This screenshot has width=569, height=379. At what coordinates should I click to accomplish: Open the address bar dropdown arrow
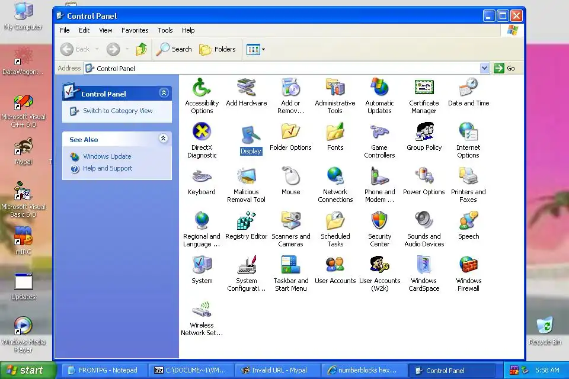pyautogui.click(x=484, y=68)
